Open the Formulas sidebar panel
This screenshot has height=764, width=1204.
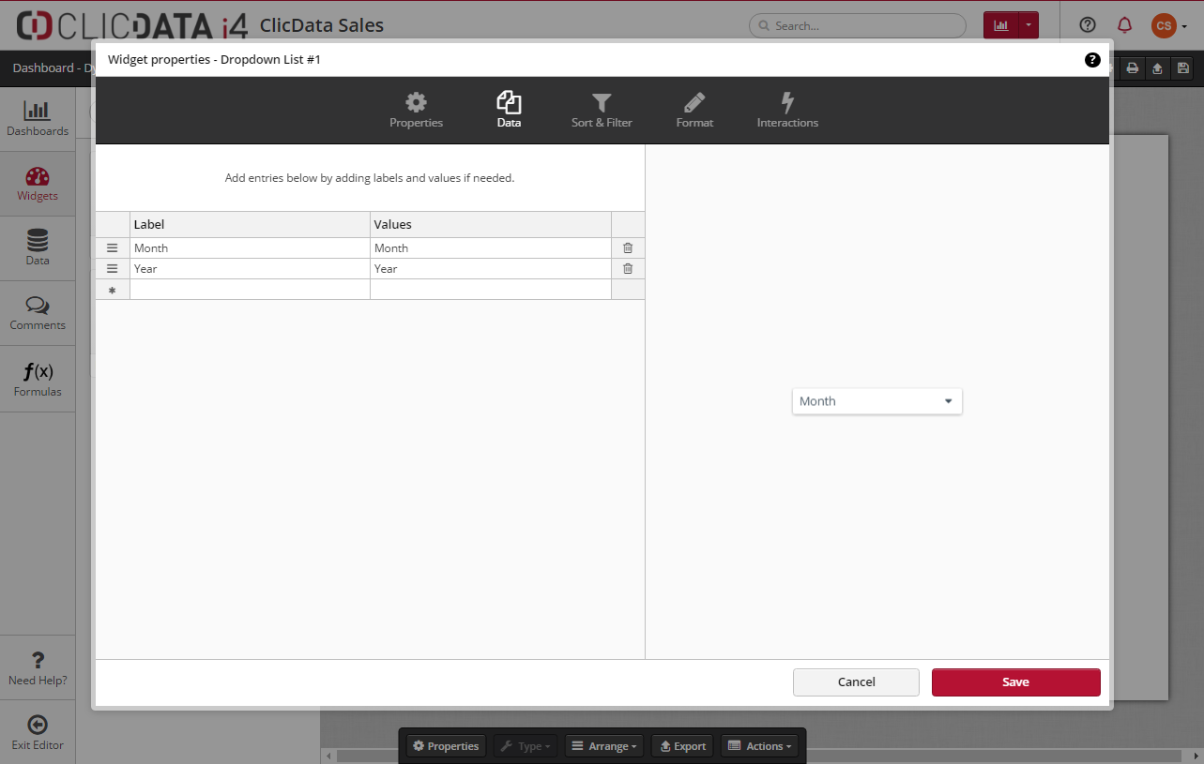pyautogui.click(x=38, y=379)
